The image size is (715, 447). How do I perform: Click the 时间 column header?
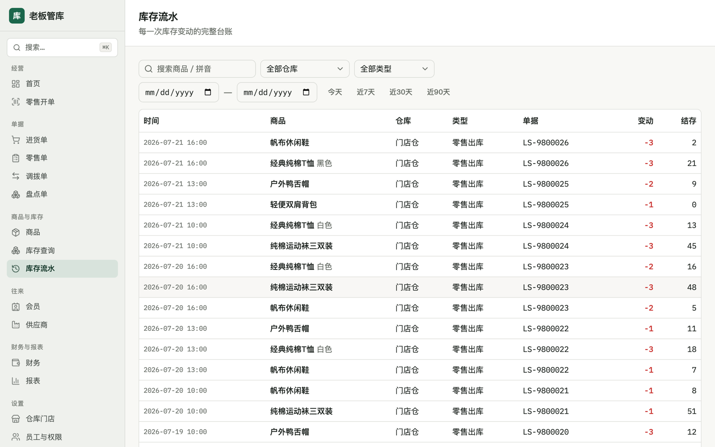click(151, 121)
